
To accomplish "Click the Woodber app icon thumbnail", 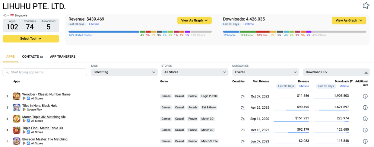I will point(17,96).
